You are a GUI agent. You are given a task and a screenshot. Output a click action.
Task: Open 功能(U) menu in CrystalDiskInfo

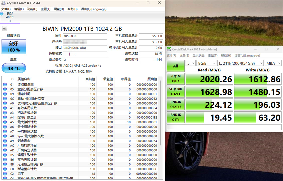pyautogui.click(x=32, y=9)
